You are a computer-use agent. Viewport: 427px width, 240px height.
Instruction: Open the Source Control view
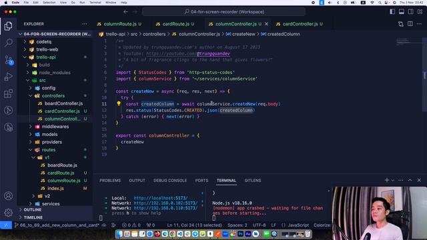coord(9,60)
